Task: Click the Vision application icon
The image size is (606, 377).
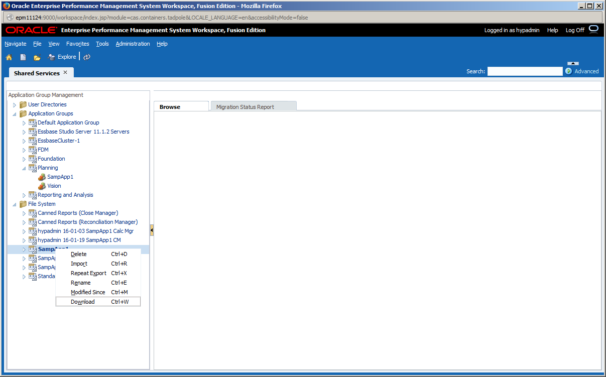Action: (42, 186)
